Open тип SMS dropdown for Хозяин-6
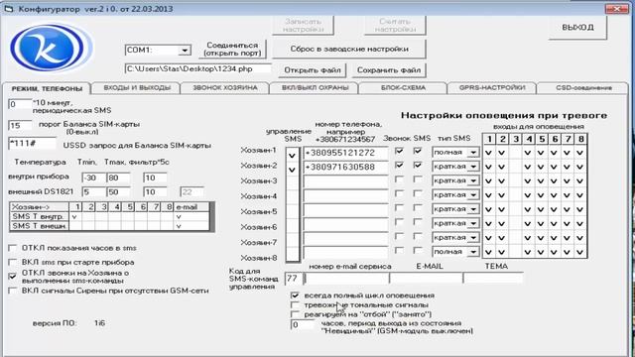 [472, 223]
